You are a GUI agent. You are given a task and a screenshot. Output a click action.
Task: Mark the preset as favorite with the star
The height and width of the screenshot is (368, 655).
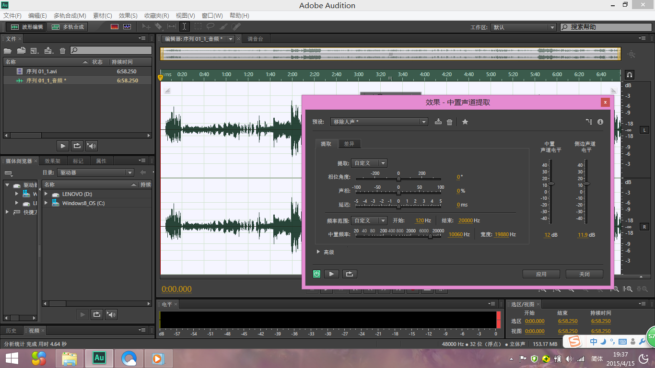coord(465,122)
